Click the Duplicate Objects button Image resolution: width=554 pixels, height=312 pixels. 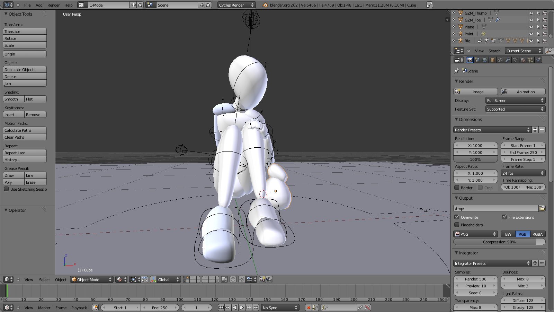(25, 70)
